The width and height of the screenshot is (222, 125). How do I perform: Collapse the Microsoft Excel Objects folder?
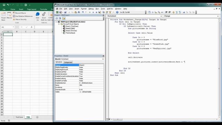[59, 24]
